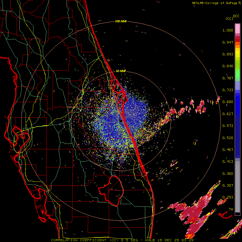Pick the bright green swatch on the color bar

pos(237,73)
